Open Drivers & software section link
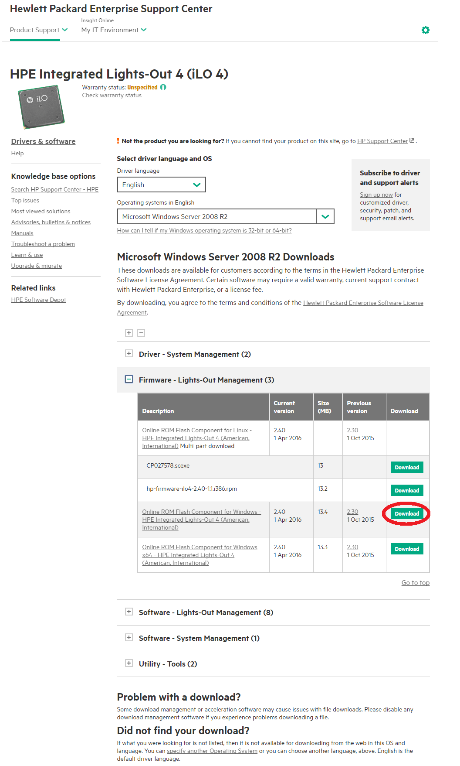The height and width of the screenshot is (766, 460). pyautogui.click(x=43, y=141)
